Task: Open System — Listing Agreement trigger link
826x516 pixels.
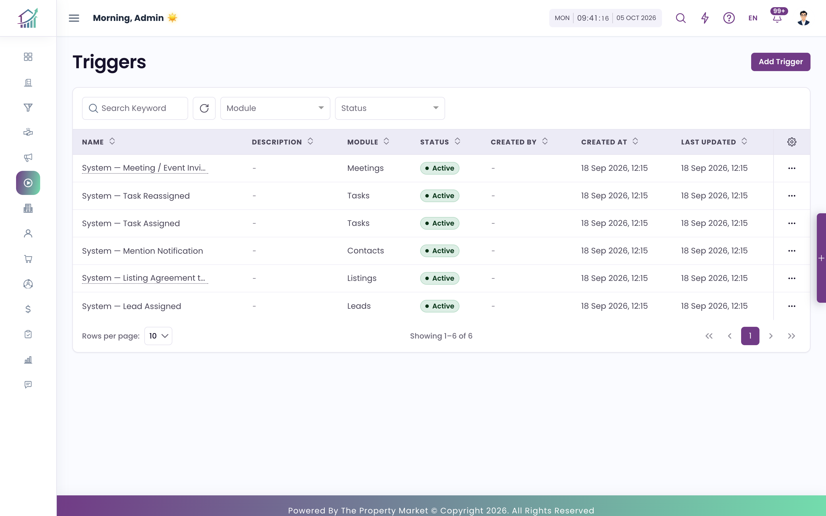Action: [x=145, y=278]
